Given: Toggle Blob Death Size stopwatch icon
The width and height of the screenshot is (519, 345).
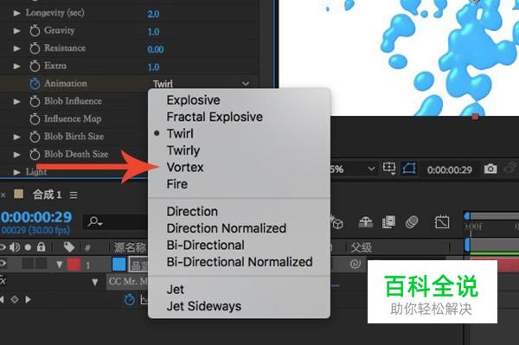Looking at the screenshot, I should click(x=35, y=154).
